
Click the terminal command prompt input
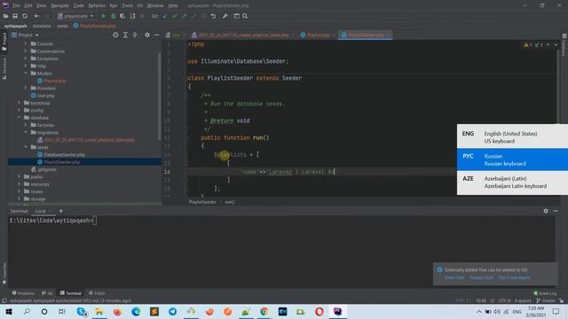pyautogui.click(x=95, y=221)
